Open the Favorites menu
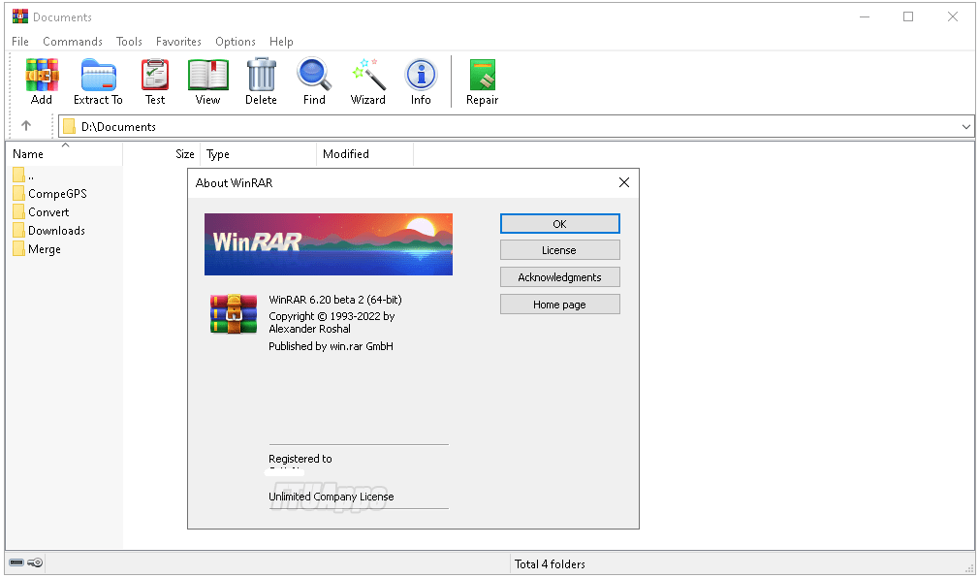This screenshot has width=979, height=578. tap(178, 42)
